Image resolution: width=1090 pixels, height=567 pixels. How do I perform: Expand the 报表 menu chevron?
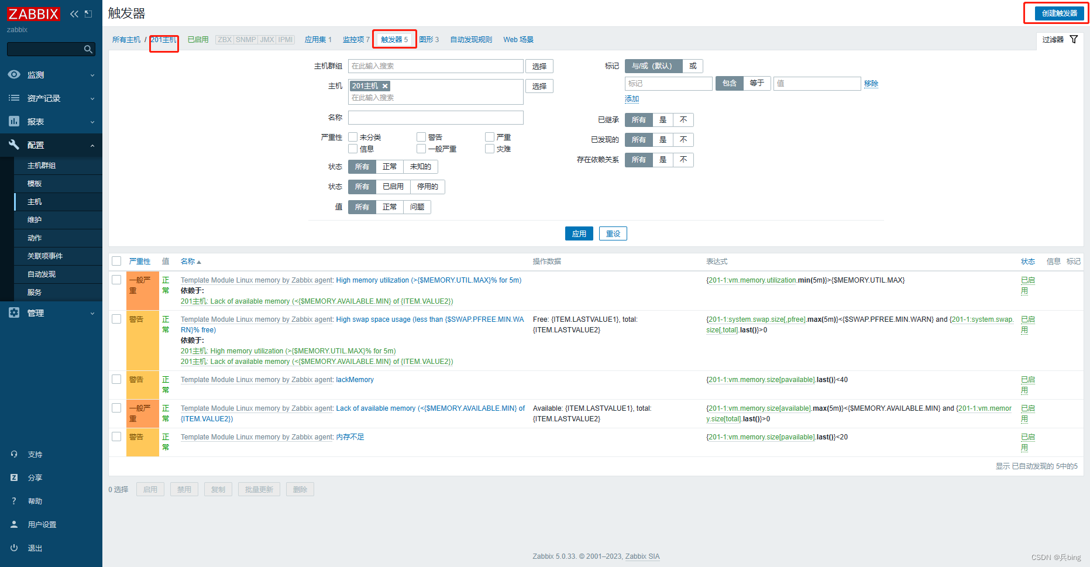pyautogui.click(x=92, y=122)
